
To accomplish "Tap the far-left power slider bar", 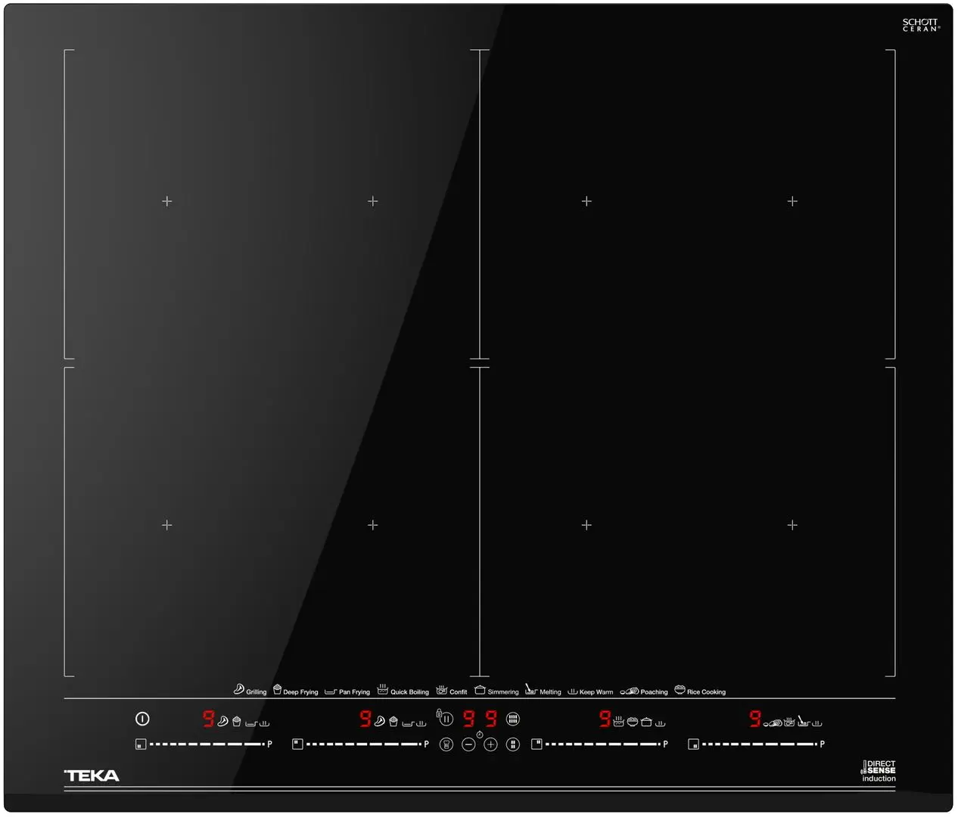I will [206, 744].
